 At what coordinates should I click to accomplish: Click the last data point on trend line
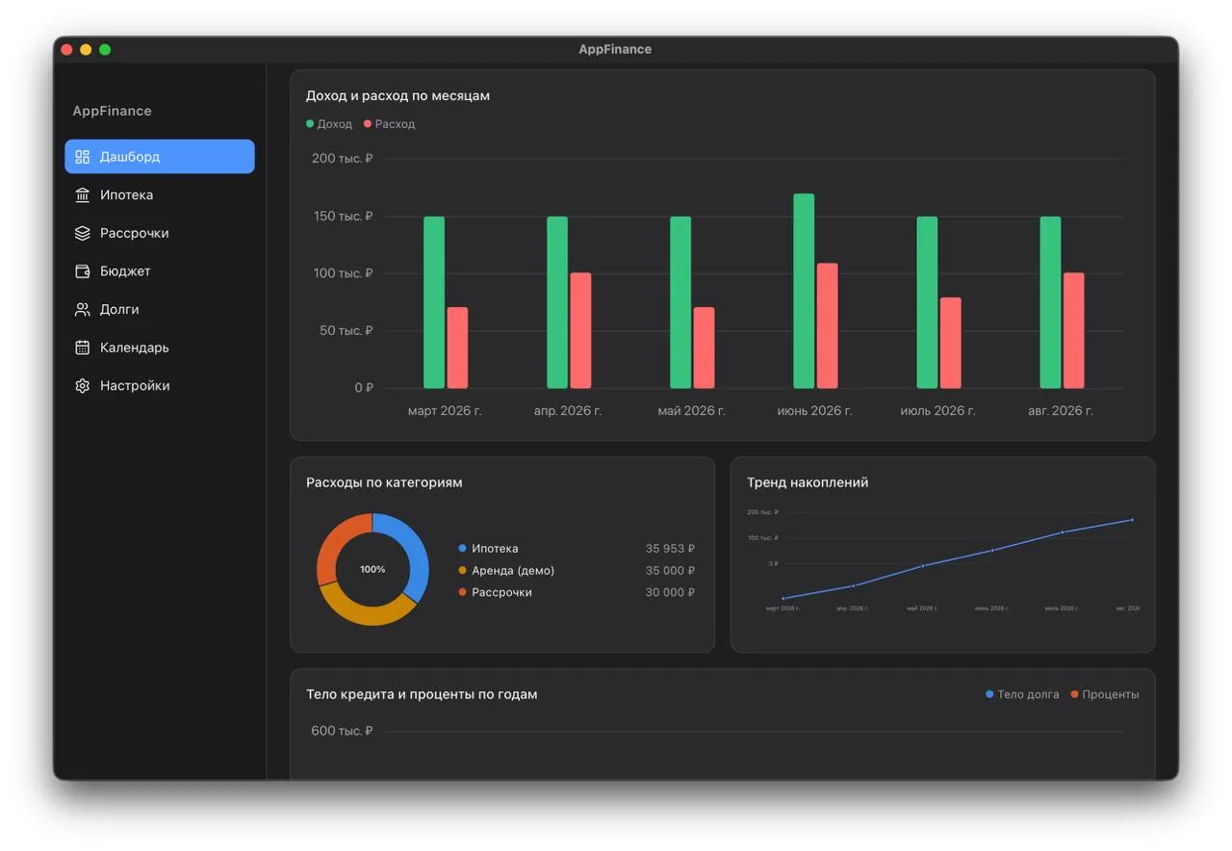pos(1132,520)
